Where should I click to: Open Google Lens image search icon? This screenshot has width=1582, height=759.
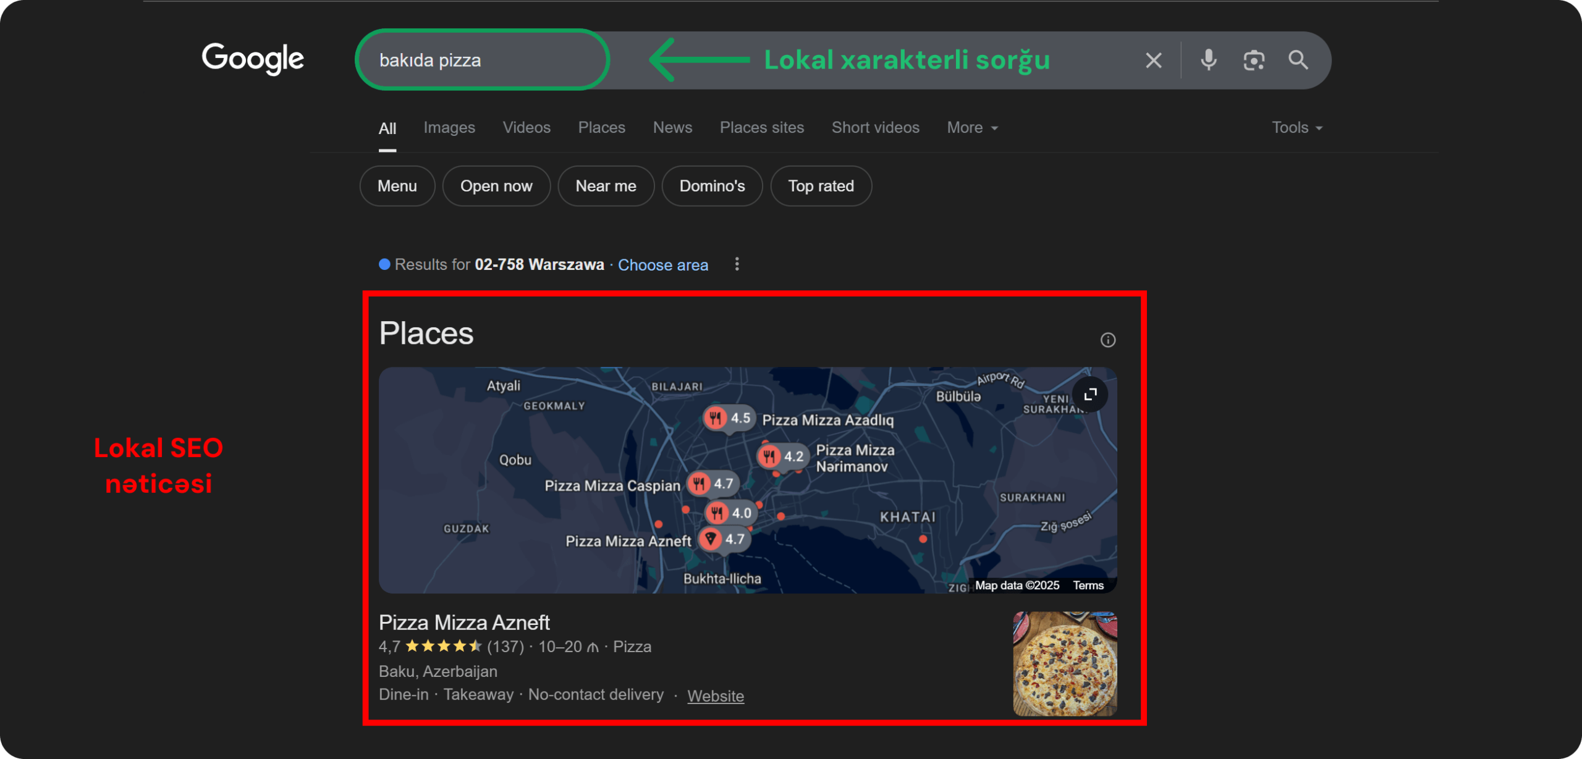[x=1254, y=61]
